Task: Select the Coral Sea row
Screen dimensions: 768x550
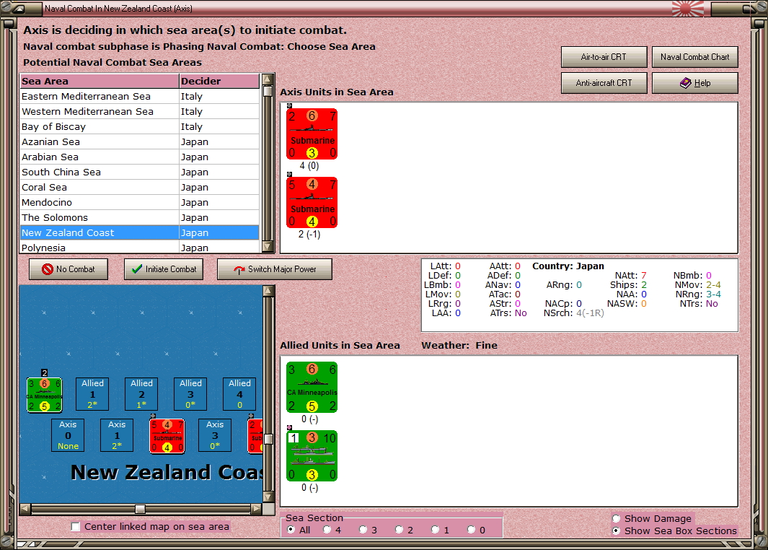Action: [140, 188]
